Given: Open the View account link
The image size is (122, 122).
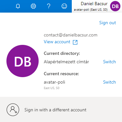Looking at the screenshot, I should (x=57, y=42).
